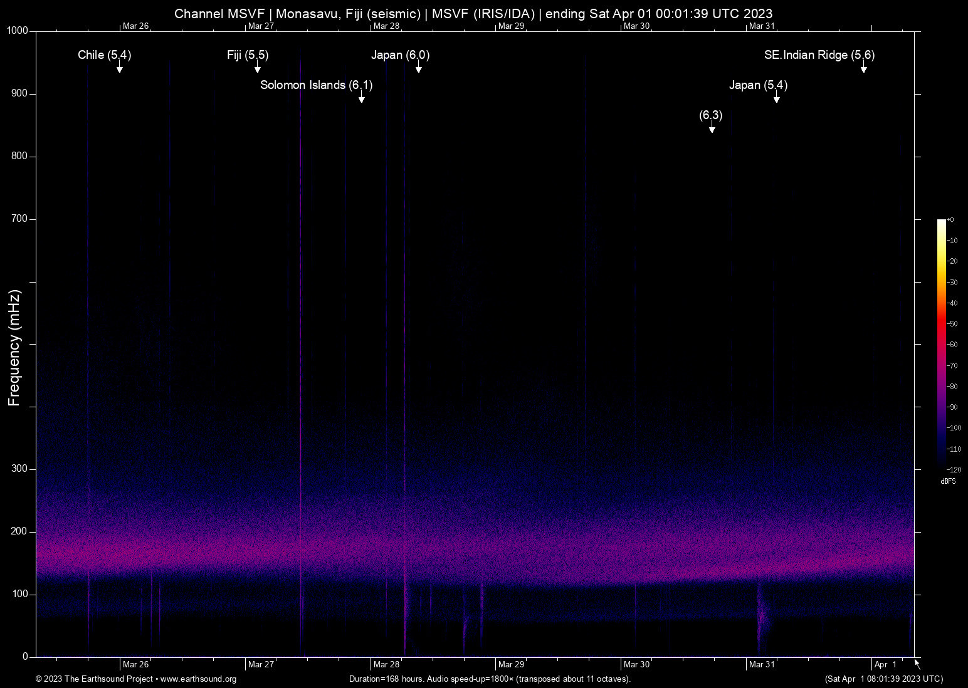Viewport: 968px width, 688px height.
Task: Click the Fiji (5.5) earthquake label
Action: [248, 55]
